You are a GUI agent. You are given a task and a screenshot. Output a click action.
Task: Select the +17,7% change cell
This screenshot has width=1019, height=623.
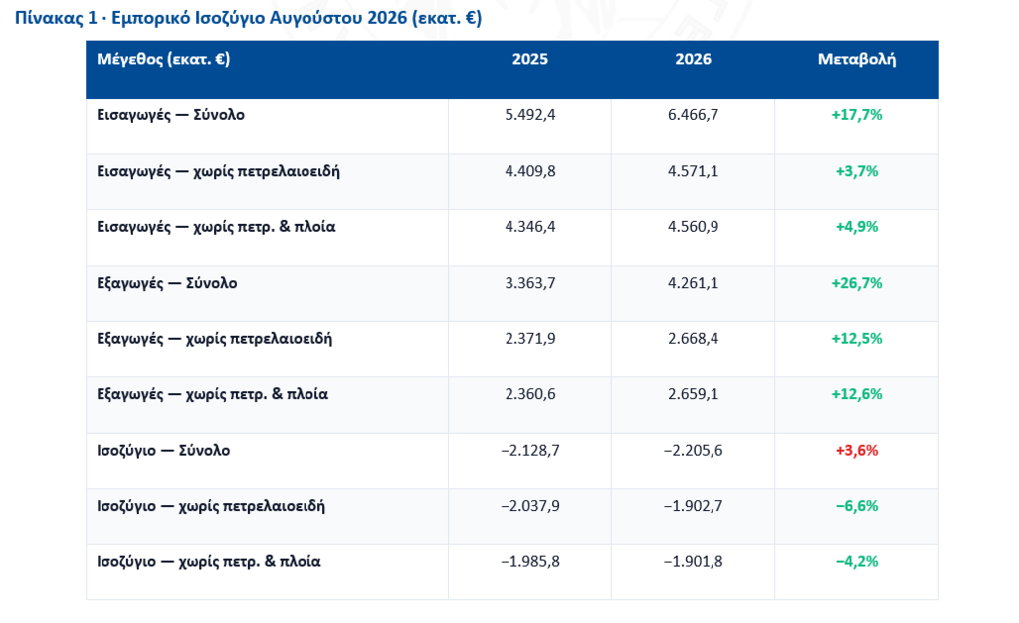857,115
